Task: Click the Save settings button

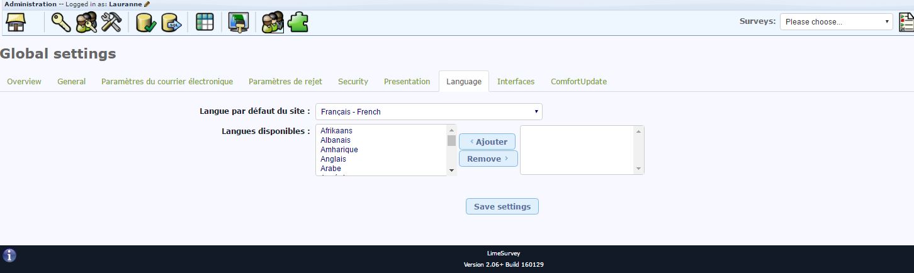Action: point(502,206)
